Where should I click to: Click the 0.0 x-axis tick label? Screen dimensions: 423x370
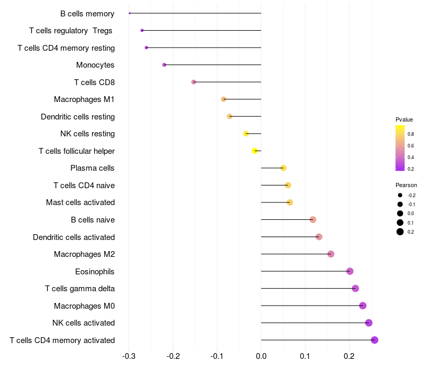point(261,356)
